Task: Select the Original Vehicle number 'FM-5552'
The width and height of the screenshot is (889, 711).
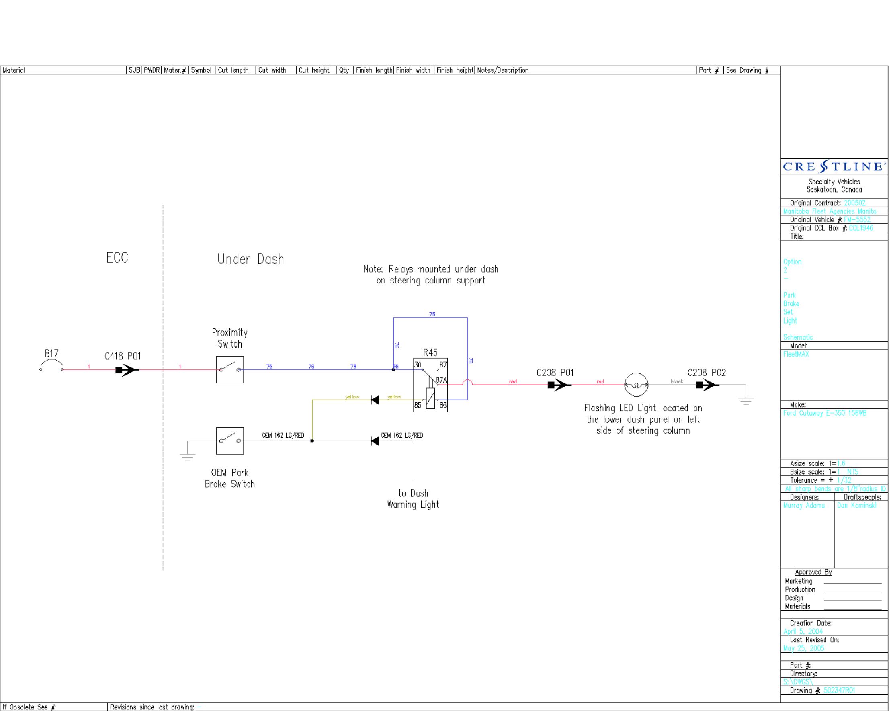Action: [857, 220]
